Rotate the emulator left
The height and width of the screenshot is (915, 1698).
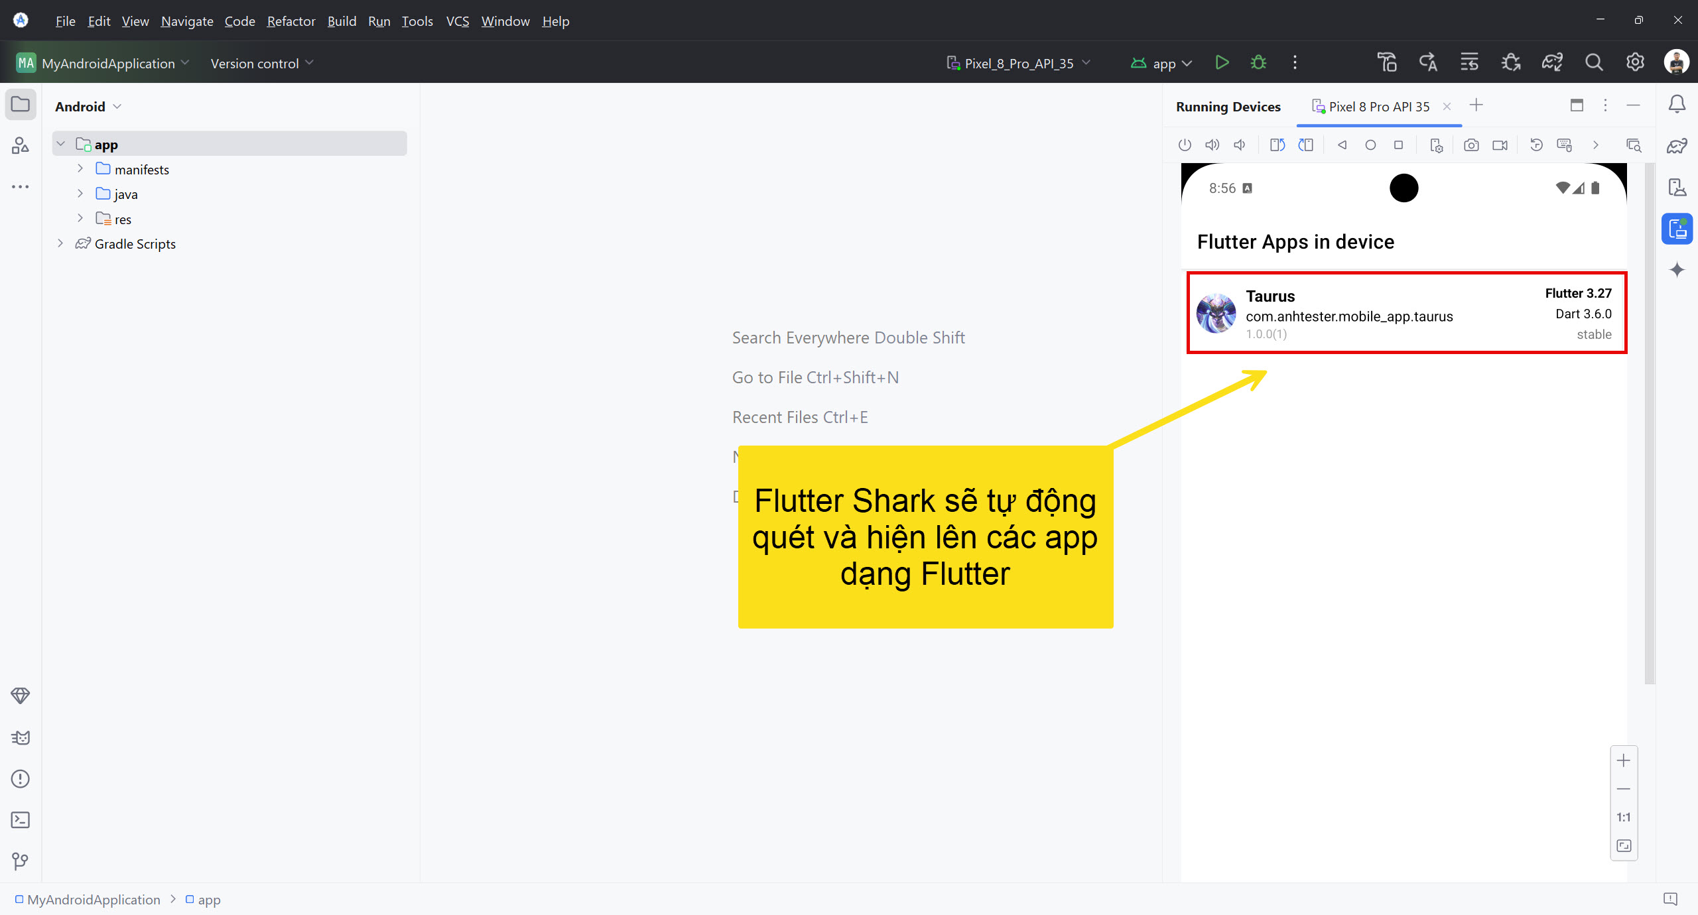(1277, 145)
